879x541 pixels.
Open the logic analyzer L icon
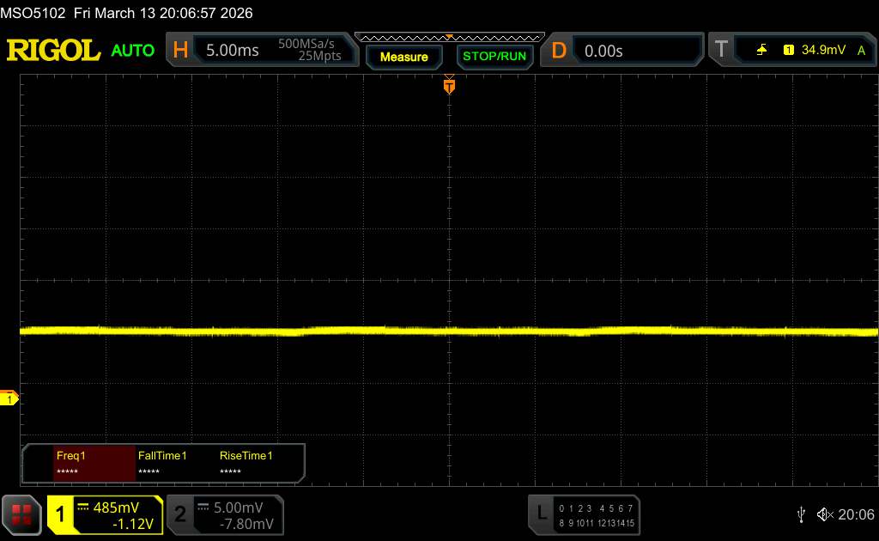pyautogui.click(x=541, y=514)
